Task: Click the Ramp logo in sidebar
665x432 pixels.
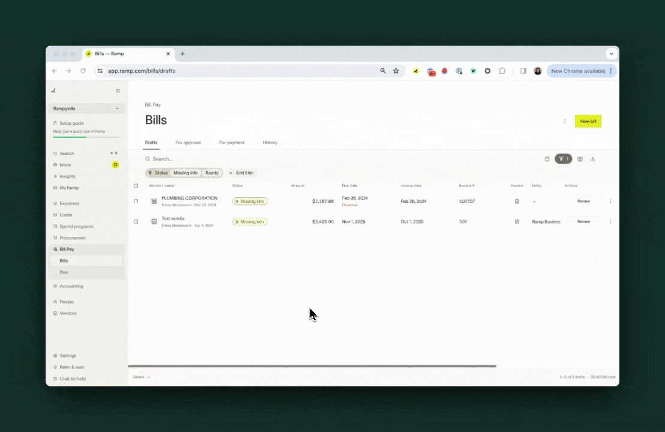Action: coord(53,91)
